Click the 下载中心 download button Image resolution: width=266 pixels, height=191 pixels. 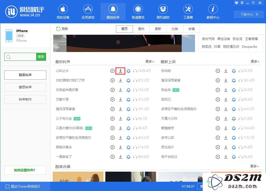[x=249, y=14]
